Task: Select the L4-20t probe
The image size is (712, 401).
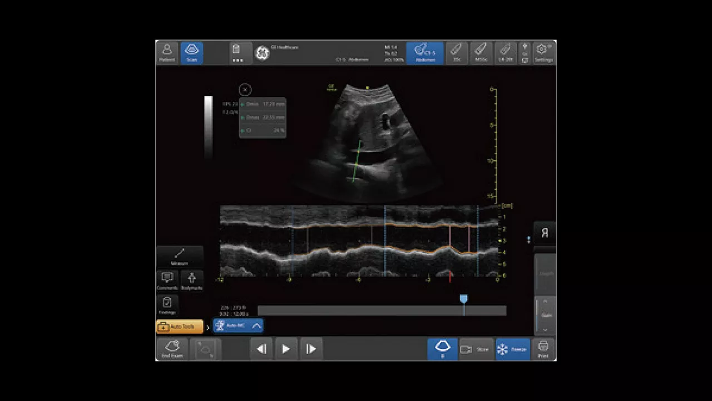Action: click(506, 53)
